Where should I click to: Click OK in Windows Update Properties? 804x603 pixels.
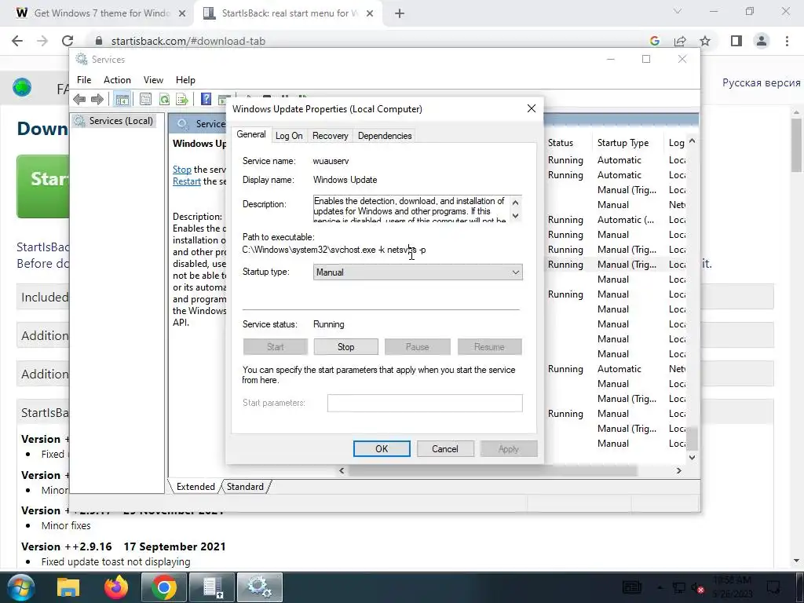point(382,448)
